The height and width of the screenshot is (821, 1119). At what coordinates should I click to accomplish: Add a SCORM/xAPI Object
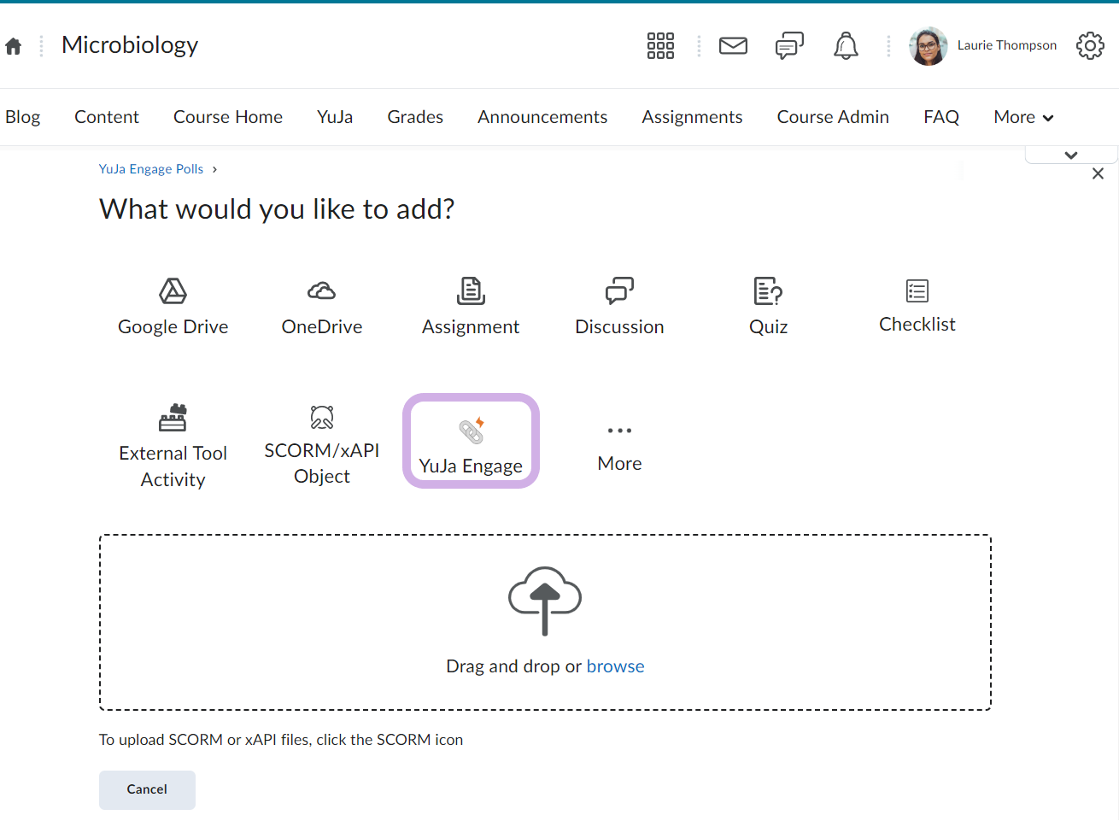pyautogui.click(x=322, y=446)
